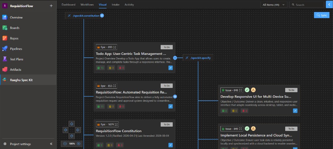Collapse the left sidebar with double chevron

[x=51, y=144]
